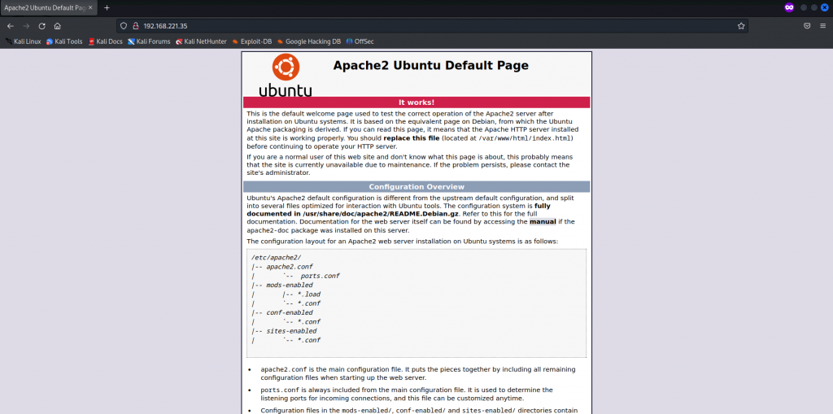The width and height of the screenshot is (833, 414).
Task: Select the Apache2 Ubuntu Default Page tab
Action: click(x=49, y=8)
